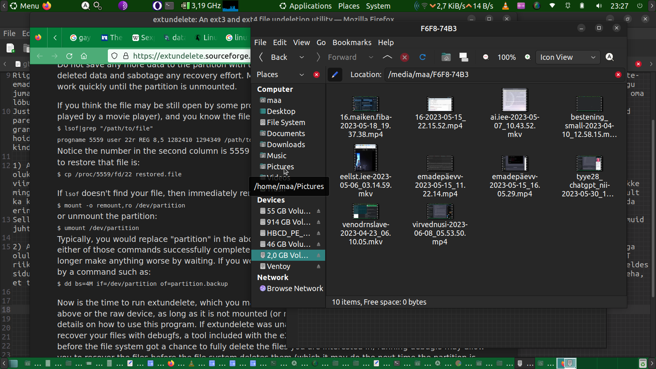Close the Places side pane
This screenshot has width=656, height=369.
pos(317,75)
